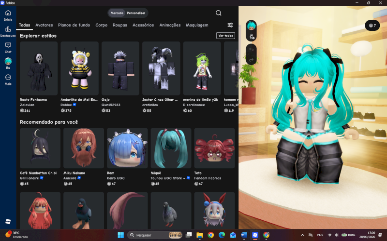
Task: Open the Rosto Fantasma style thumbnail
Action: [x=39, y=68]
